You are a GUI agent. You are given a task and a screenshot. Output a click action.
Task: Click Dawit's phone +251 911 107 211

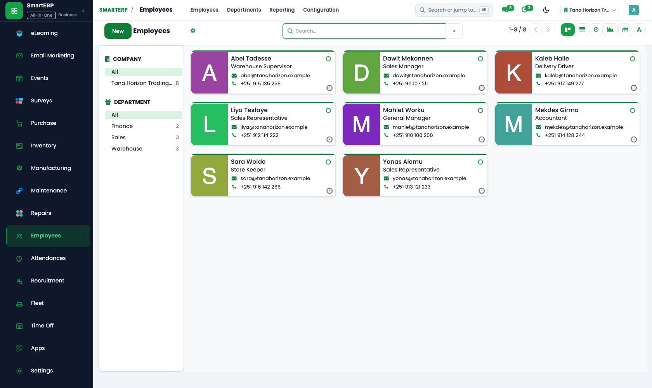tap(410, 84)
